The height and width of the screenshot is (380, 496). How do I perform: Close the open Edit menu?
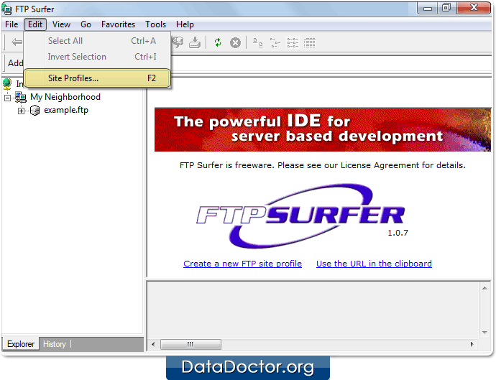coord(35,24)
